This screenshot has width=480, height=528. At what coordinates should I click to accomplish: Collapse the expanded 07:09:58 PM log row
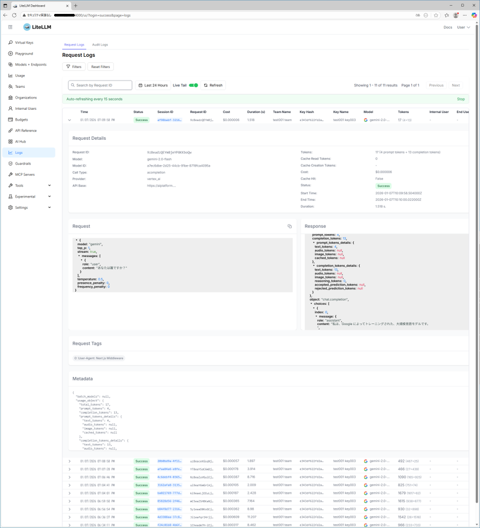[70, 120]
